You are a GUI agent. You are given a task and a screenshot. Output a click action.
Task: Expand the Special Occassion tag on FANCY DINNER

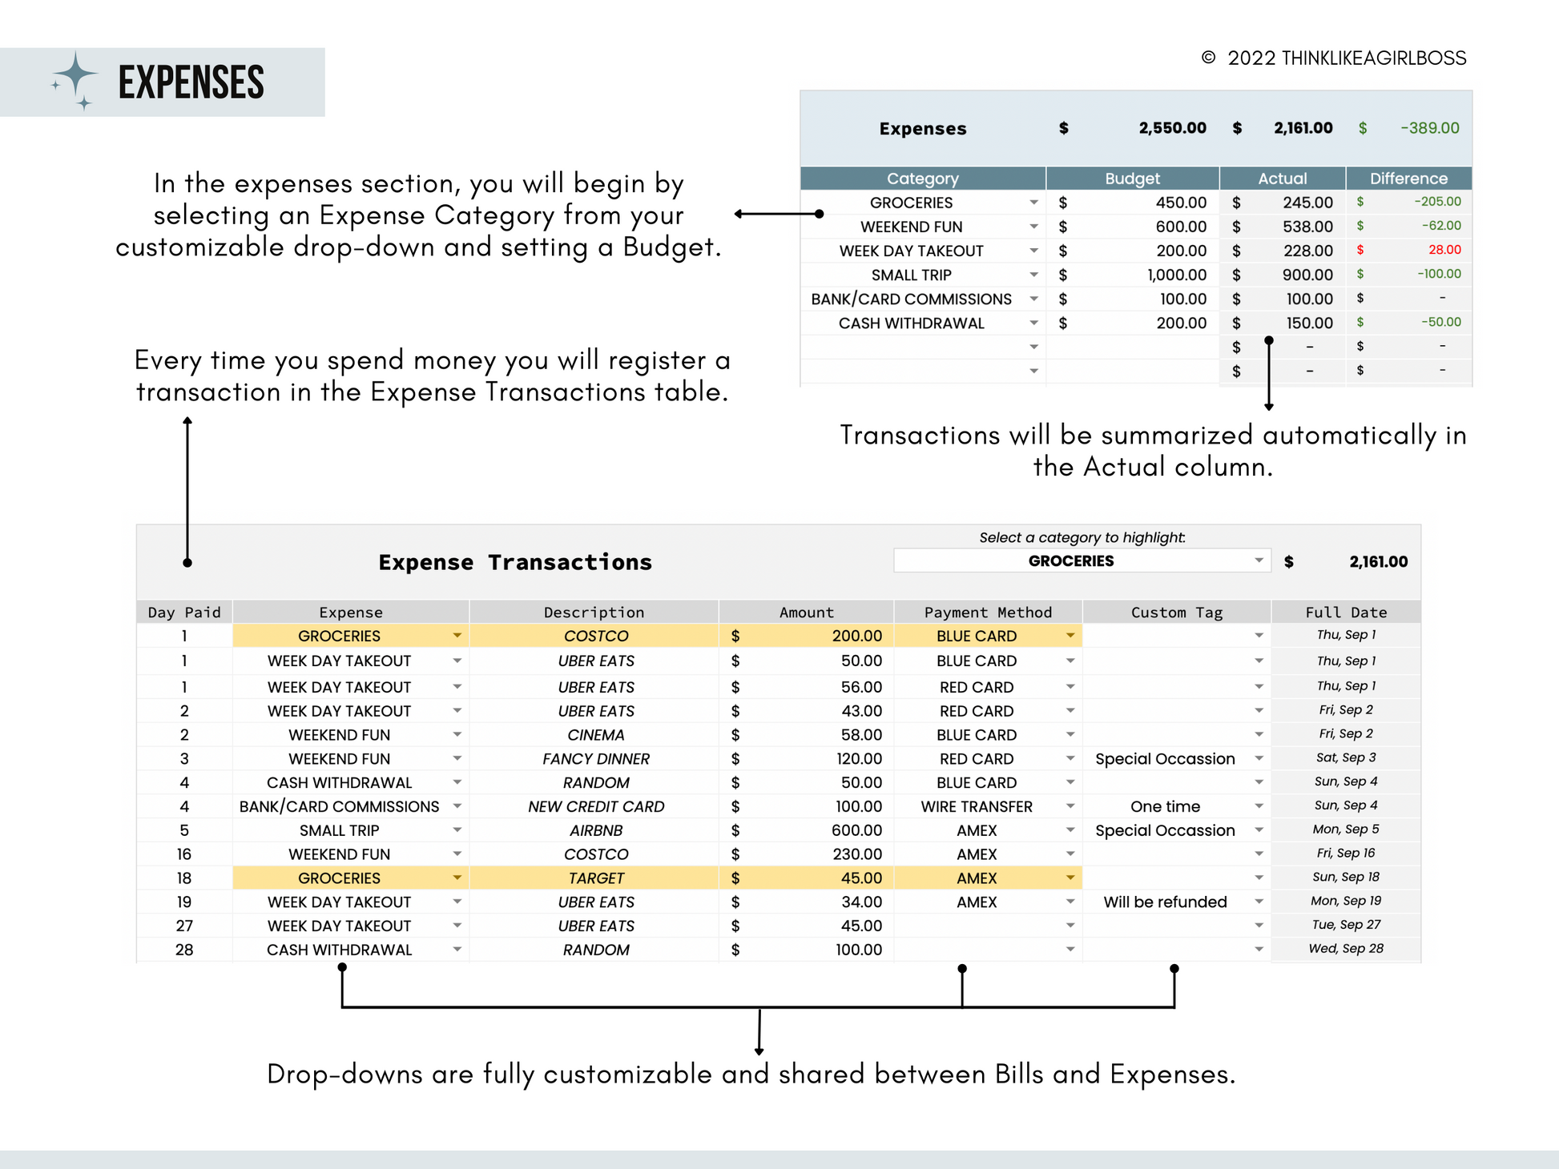point(1259,758)
